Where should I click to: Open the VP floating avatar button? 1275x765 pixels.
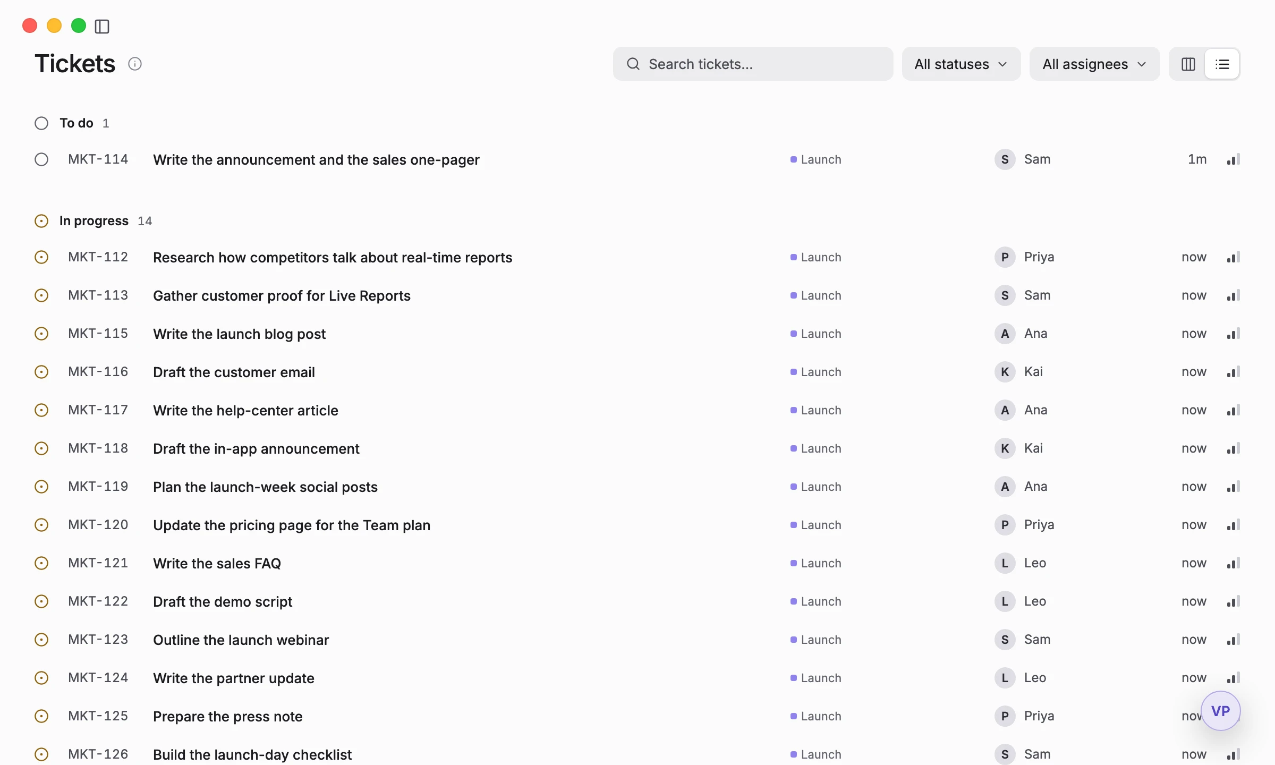1220,711
